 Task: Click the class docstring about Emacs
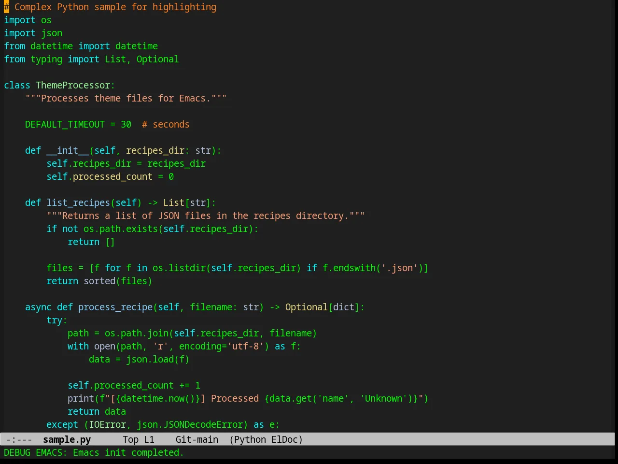126,98
